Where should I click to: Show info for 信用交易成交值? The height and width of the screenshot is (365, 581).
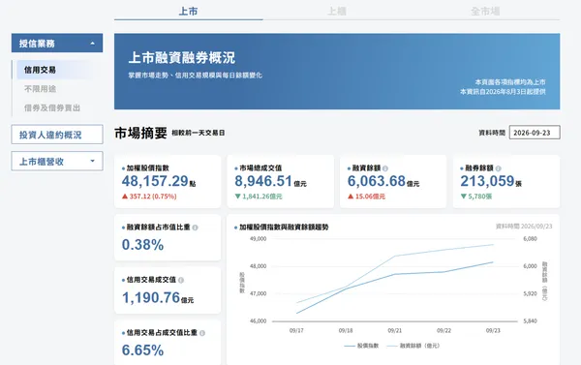(181, 280)
